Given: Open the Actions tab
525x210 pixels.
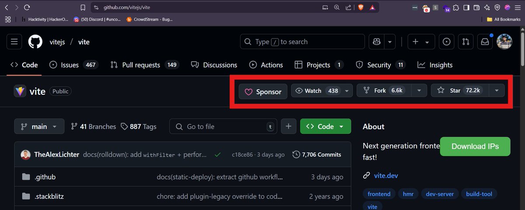Looking at the screenshot, I should (266, 65).
